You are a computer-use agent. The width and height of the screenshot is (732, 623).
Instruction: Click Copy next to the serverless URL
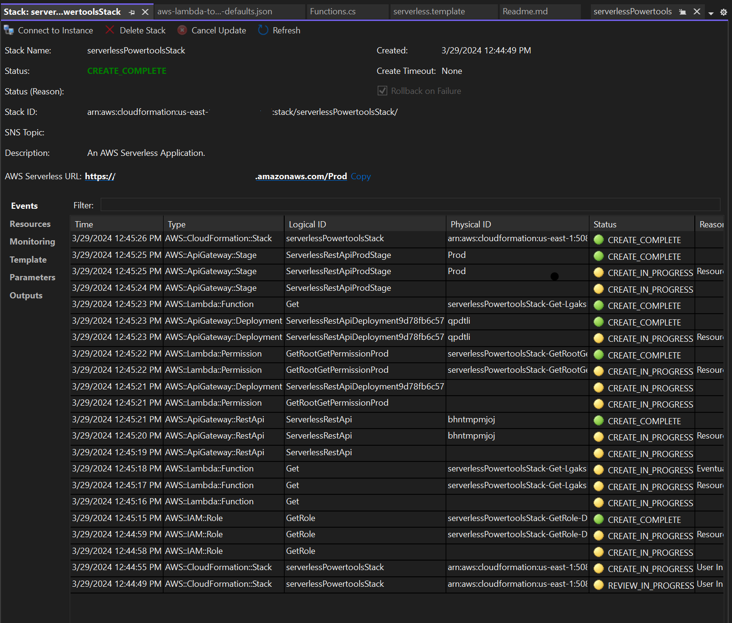(x=360, y=176)
